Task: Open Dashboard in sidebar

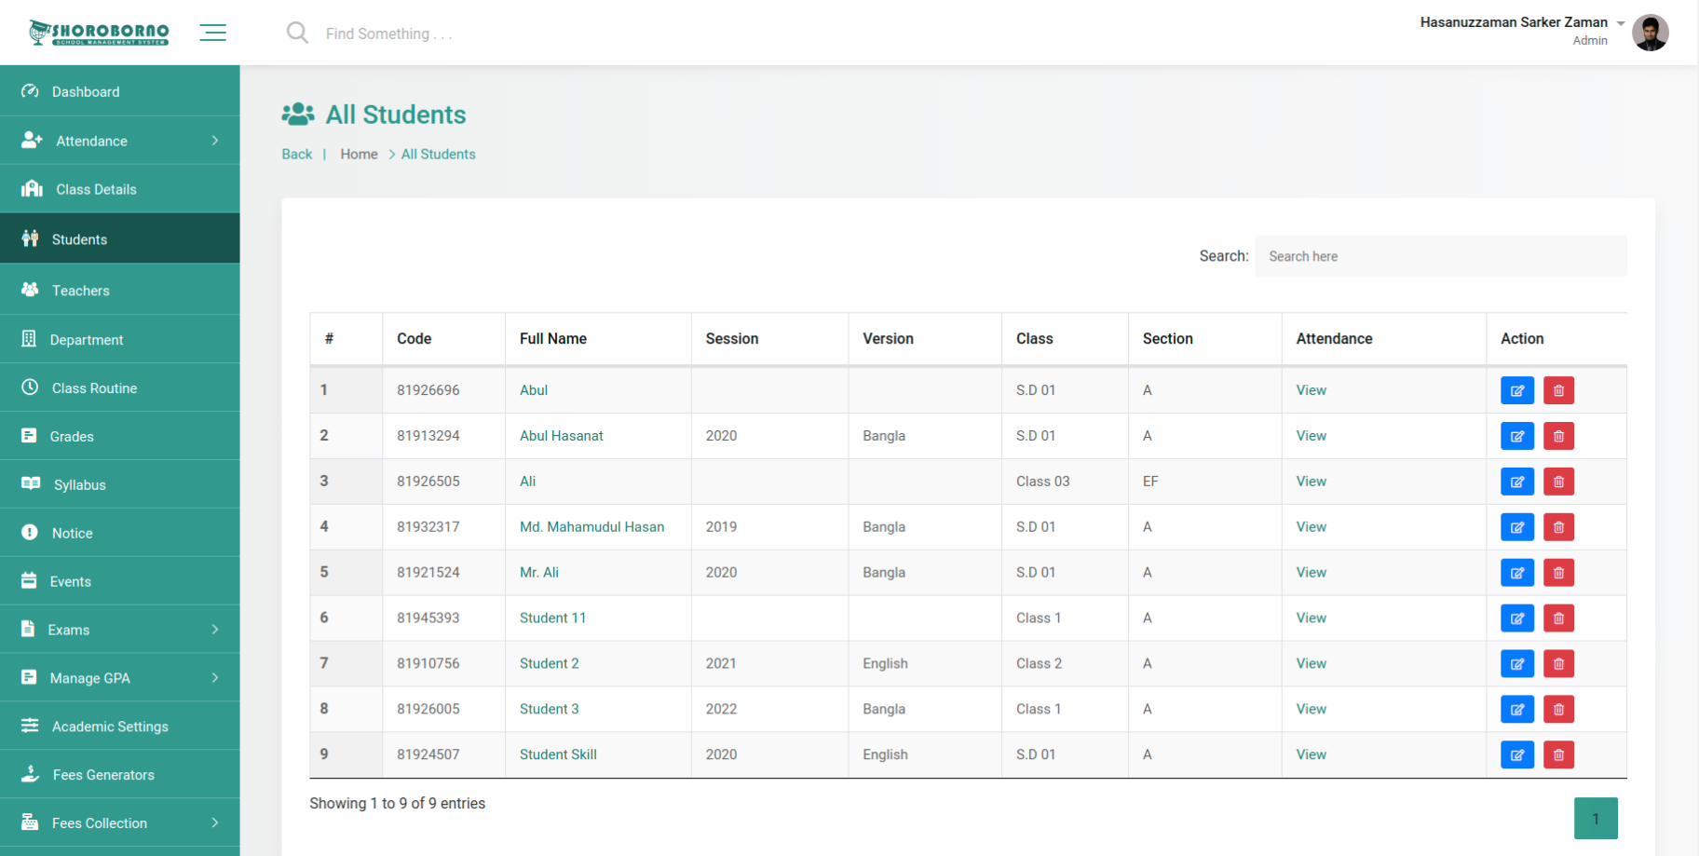Action: (x=119, y=91)
